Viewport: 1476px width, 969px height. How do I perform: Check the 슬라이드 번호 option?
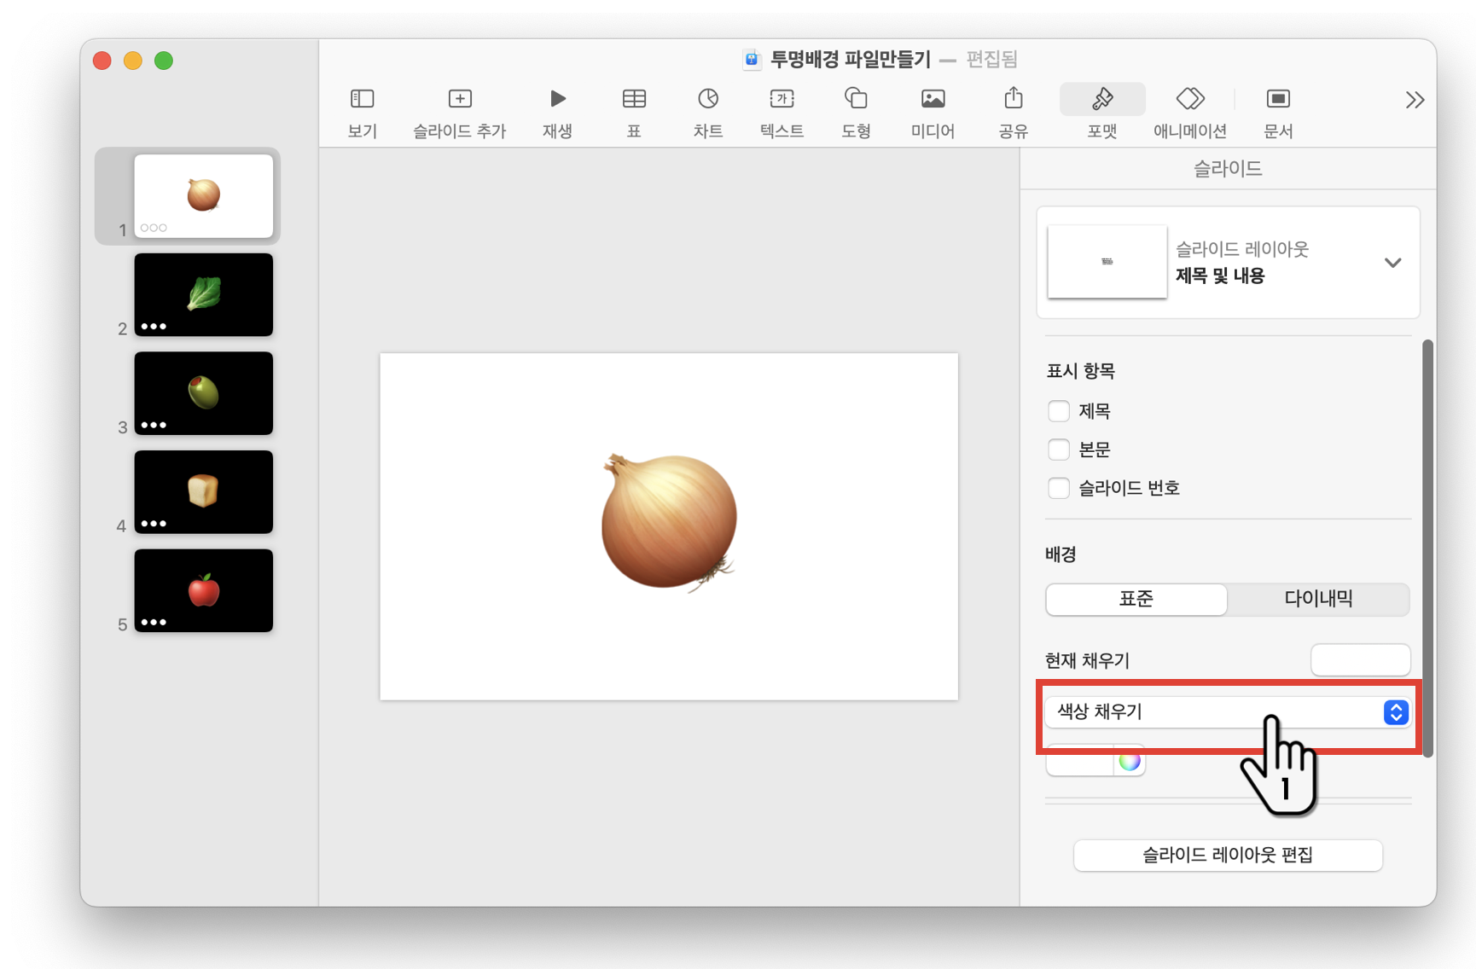1058,487
